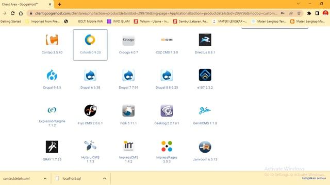
Task: Click the Fiyo CMS 2.0.6.1 icon
Action: coord(90,110)
